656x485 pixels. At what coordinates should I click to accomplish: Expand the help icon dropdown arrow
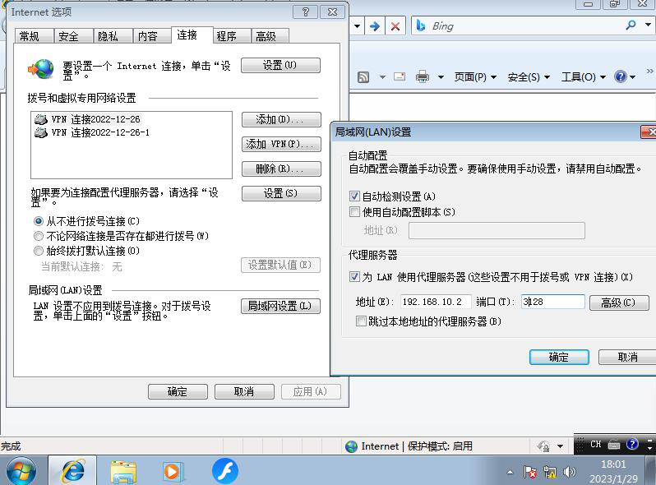tap(633, 77)
